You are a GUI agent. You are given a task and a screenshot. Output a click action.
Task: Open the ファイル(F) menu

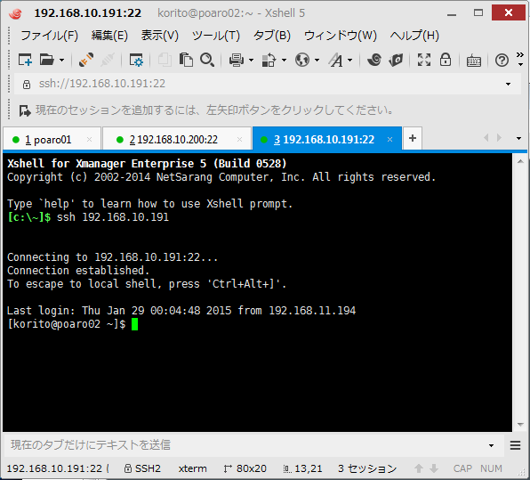[49, 36]
